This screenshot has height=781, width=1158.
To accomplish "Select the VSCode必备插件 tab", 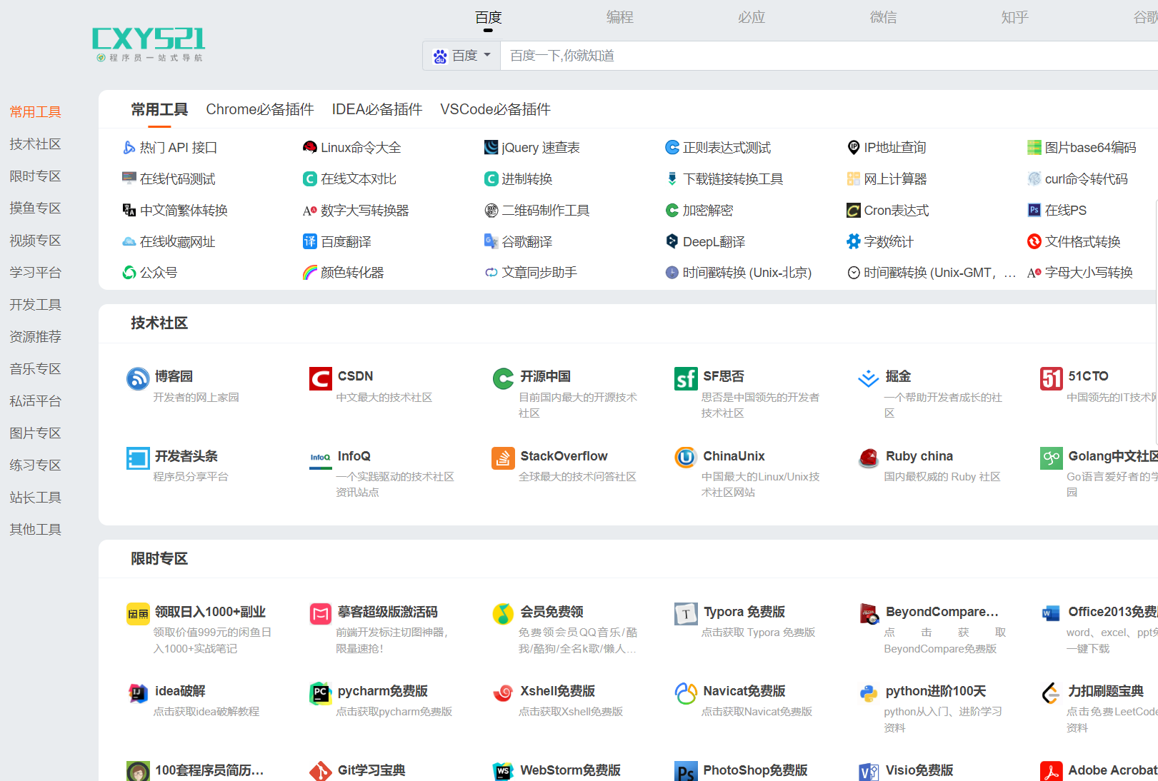I will (495, 109).
